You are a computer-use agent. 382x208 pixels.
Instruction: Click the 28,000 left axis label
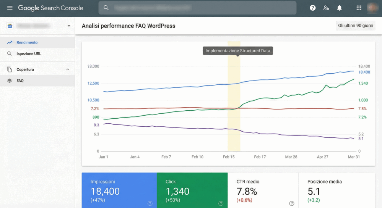(93, 66)
